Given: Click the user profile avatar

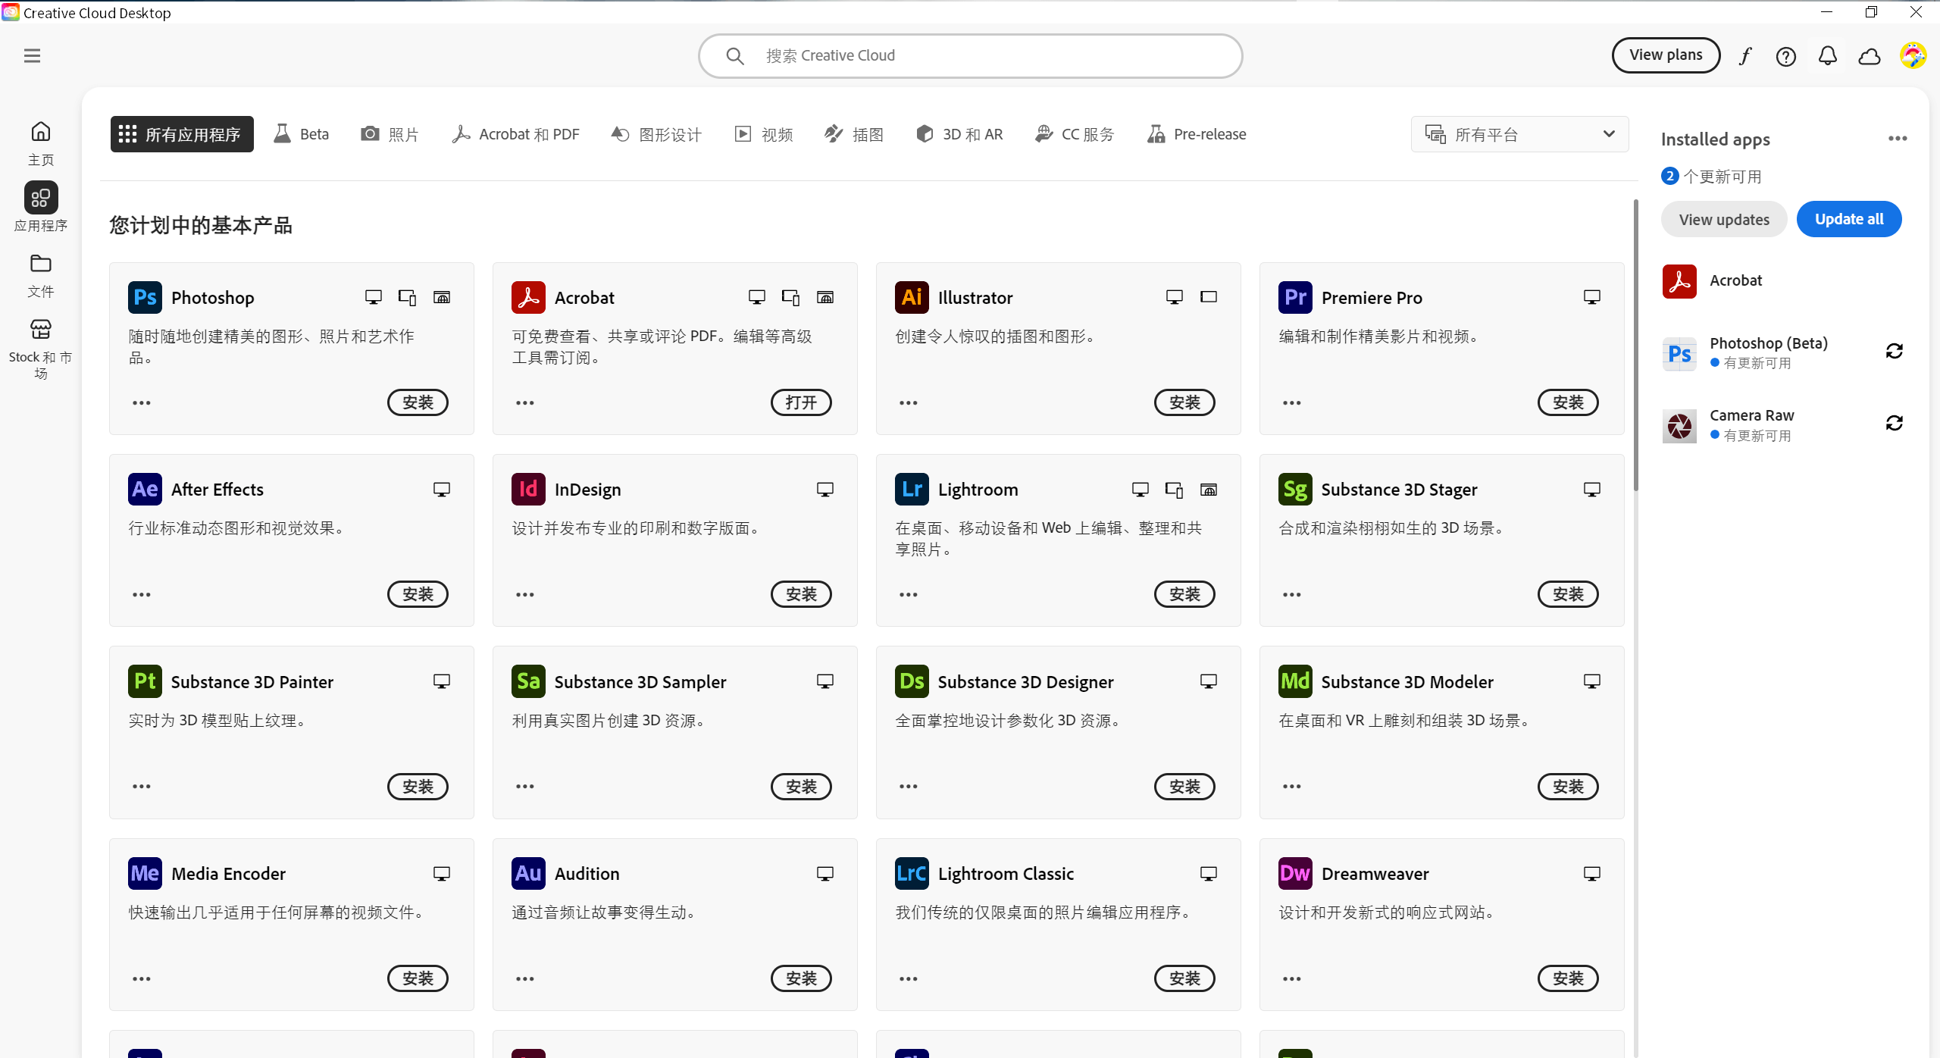Looking at the screenshot, I should [x=1912, y=55].
